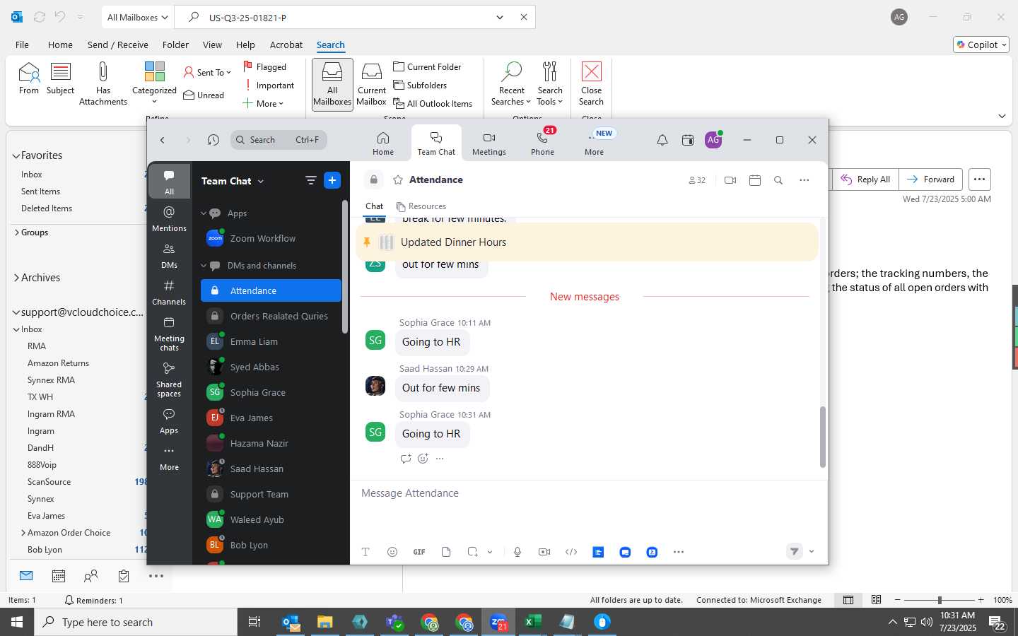The image size is (1018, 636).
Task: Switch to Zoom Phone tab
Action: point(542,143)
